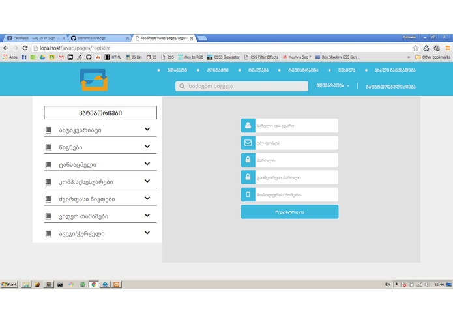The image size is (453, 322).
Task: Expand the ვიდეო თამაშები category chevron
Action: click(x=147, y=216)
